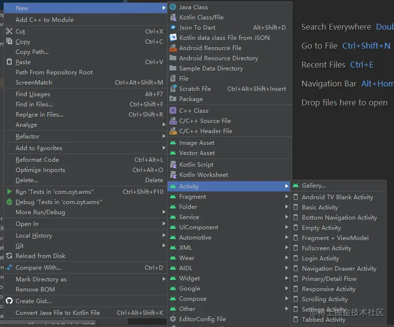Image resolution: width=394 pixels, height=327 pixels.
Task: Expand the Open In submenu arrow
Action: (x=164, y=224)
